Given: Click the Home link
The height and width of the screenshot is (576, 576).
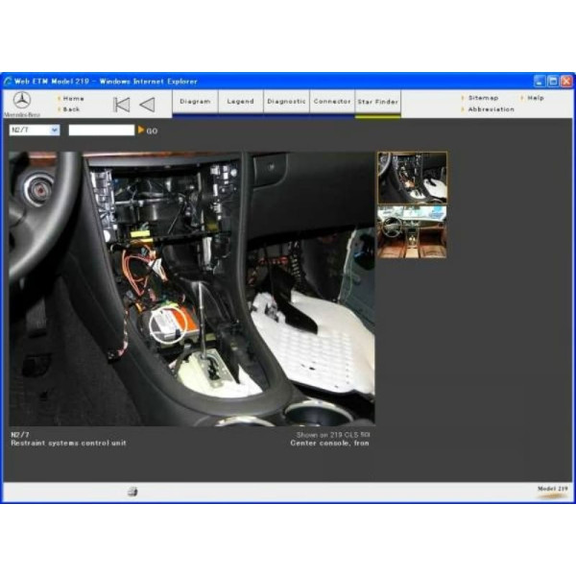Looking at the screenshot, I should tap(73, 98).
